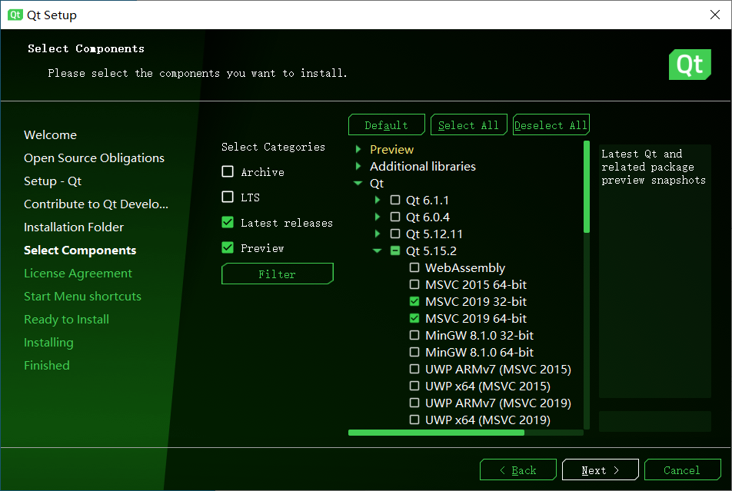This screenshot has height=491, width=732.
Task: Click Open Source Obligations step
Action: click(x=95, y=158)
